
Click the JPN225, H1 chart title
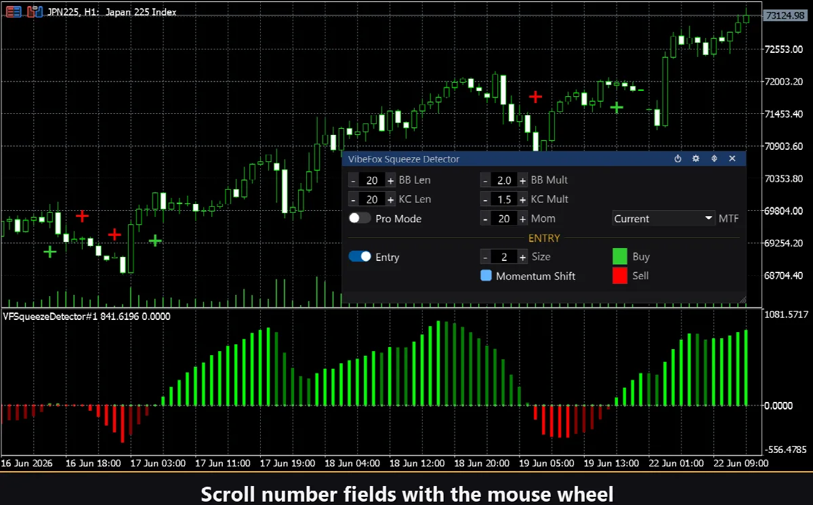(x=112, y=12)
